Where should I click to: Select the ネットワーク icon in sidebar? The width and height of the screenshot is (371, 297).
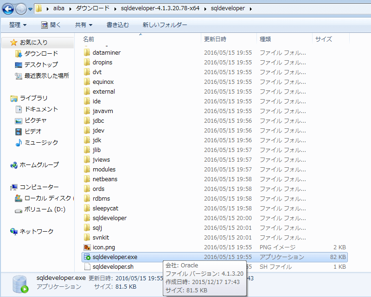pyautogui.click(x=14, y=232)
